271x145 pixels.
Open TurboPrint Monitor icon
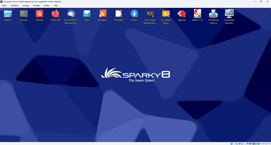pos(229,13)
